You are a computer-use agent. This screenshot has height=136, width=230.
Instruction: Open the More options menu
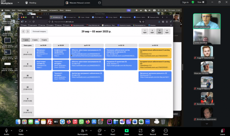pos(166,131)
